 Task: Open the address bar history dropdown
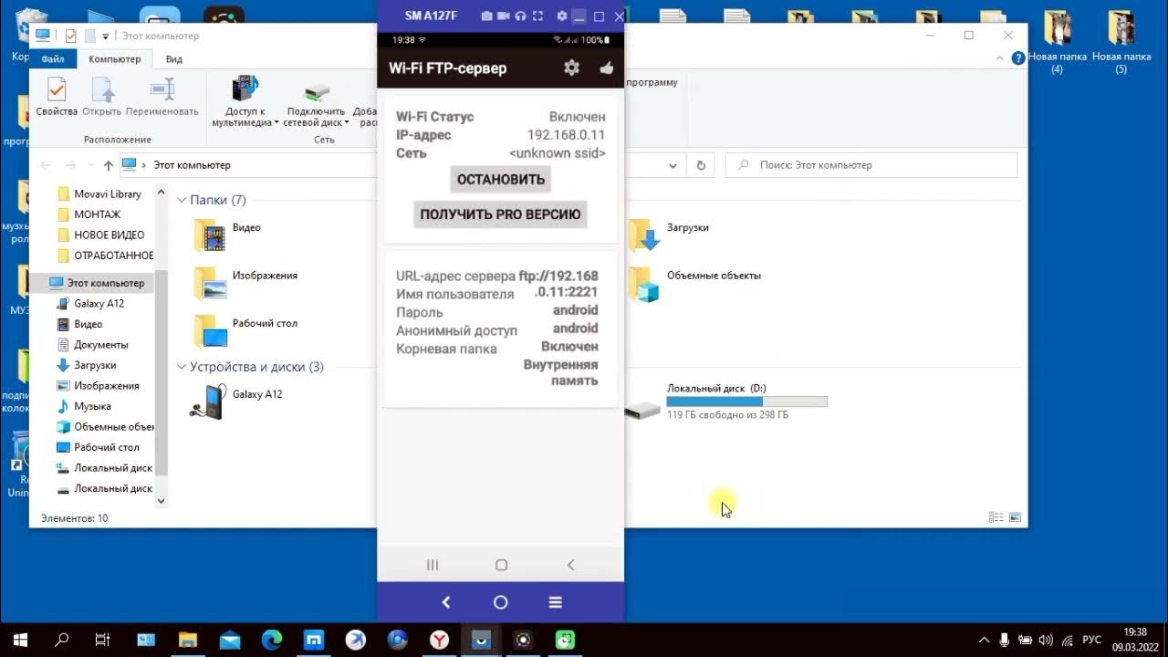673,165
